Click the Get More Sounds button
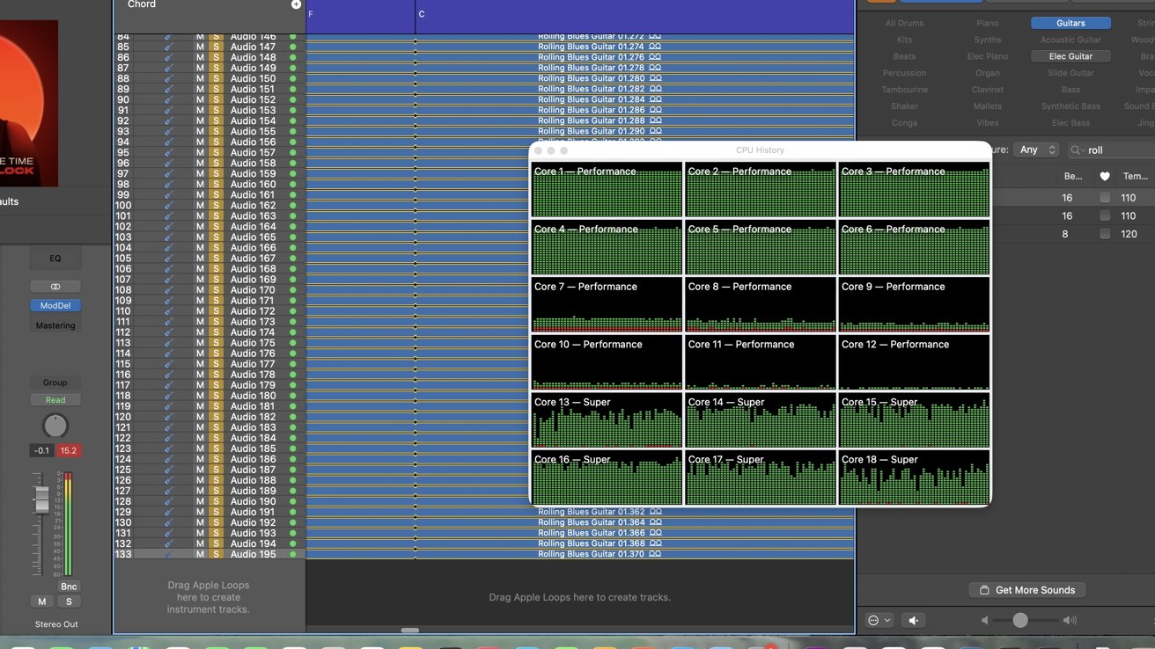The image size is (1155, 649). pos(1027,590)
